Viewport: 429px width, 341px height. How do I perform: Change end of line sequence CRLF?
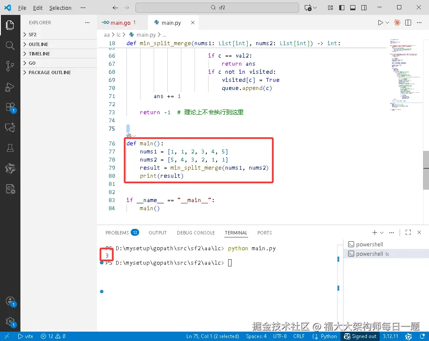click(299, 336)
